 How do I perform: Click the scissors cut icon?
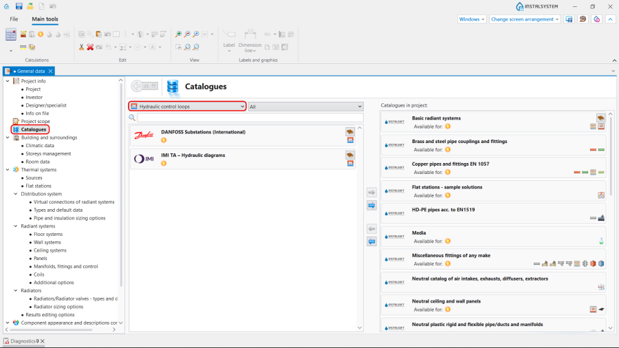click(x=81, y=47)
